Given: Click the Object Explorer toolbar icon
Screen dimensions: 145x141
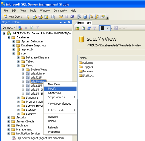Looking at the screenshot, I should pos(91,17).
